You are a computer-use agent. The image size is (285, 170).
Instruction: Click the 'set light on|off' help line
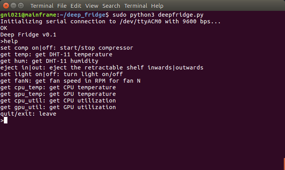click(62, 74)
